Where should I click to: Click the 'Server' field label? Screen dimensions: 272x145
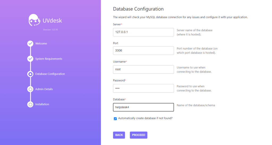(118, 24)
